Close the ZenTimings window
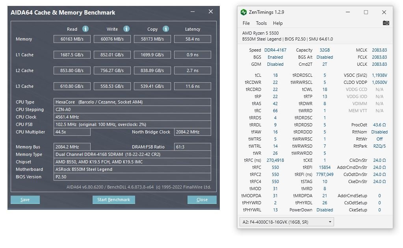Image resolution: width=403 pixels, height=248 pixels. (x=384, y=12)
